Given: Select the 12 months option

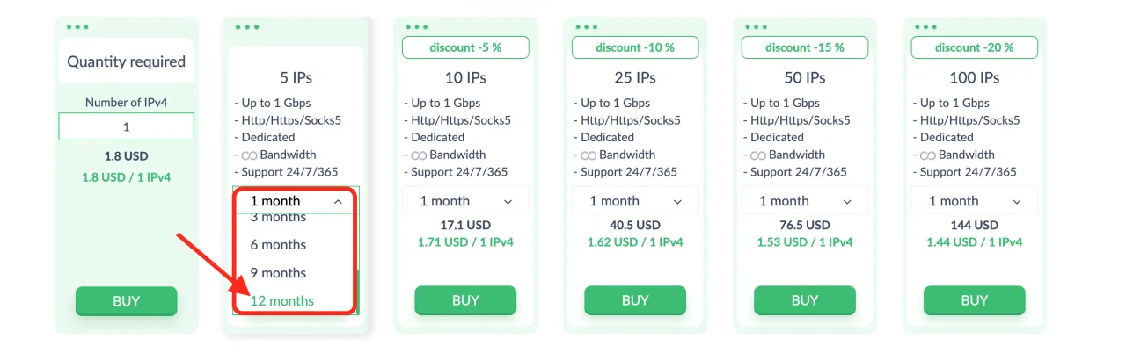Looking at the screenshot, I should point(282,300).
